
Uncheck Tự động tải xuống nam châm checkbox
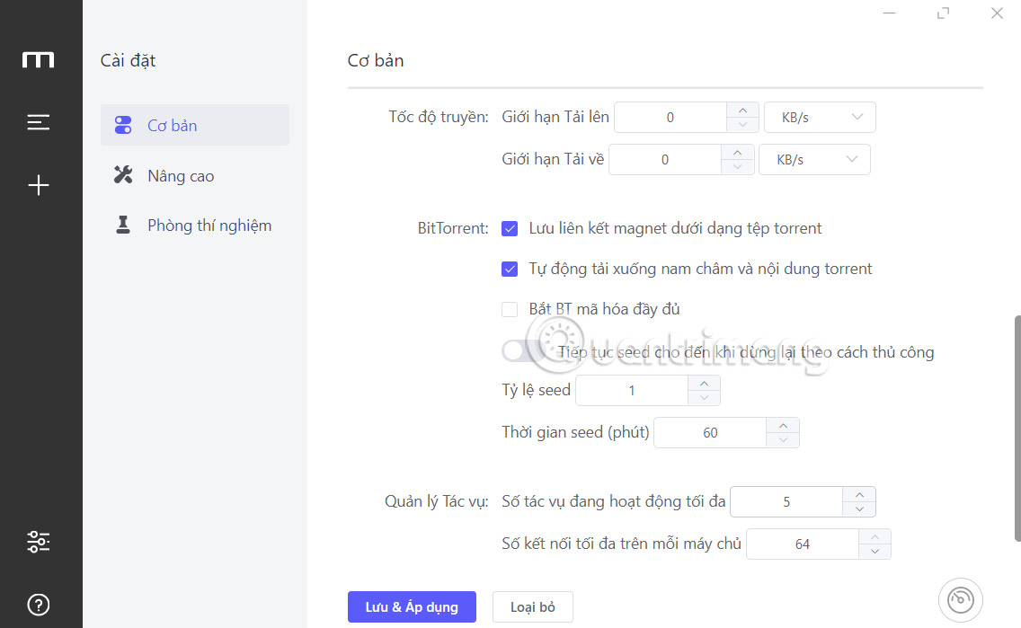pos(510,269)
